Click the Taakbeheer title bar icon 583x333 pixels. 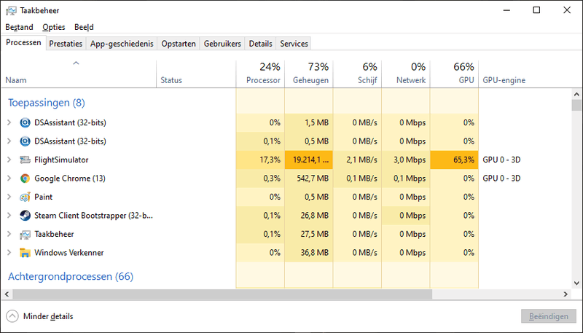[11, 10]
